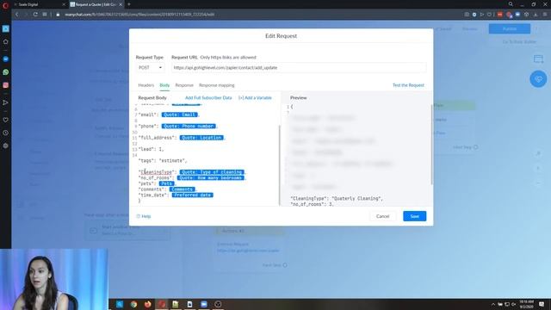Switch to the Headers tab
Viewport: 551px width, 310px height.
pos(145,85)
